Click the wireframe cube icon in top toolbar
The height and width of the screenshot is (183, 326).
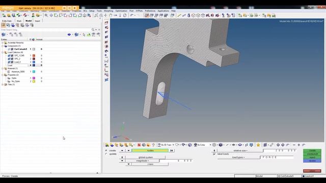(194, 15)
